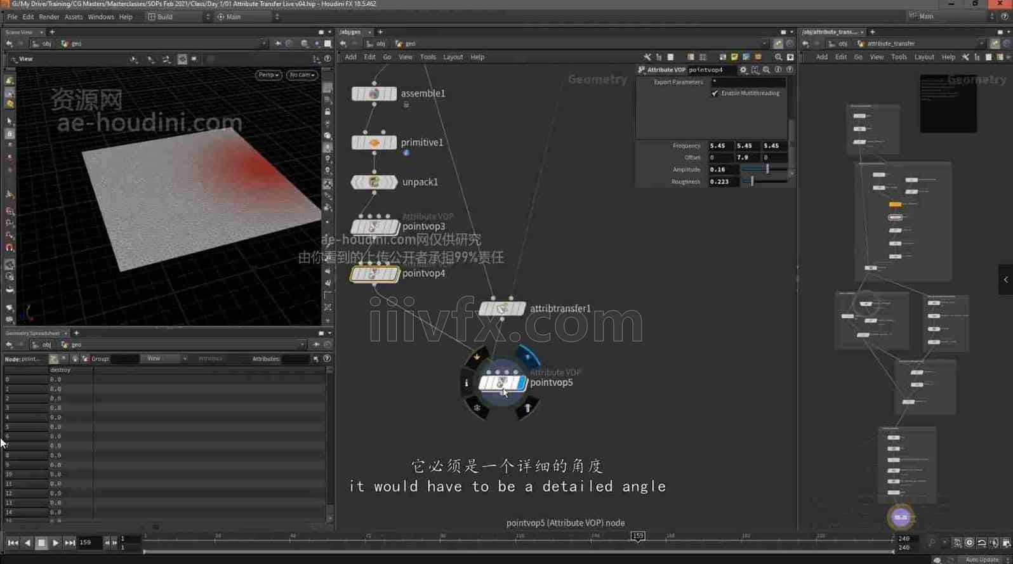The width and height of the screenshot is (1013, 564).
Task: Click the unpack1 node icon
Action: tap(374, 183)
